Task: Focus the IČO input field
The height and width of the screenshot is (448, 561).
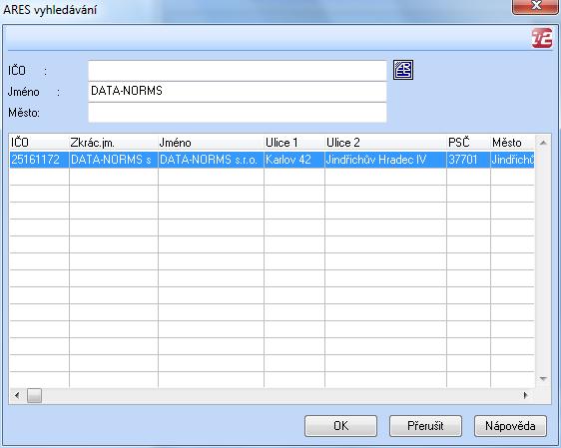Action: pyautogui.click(x=238, y=71)
